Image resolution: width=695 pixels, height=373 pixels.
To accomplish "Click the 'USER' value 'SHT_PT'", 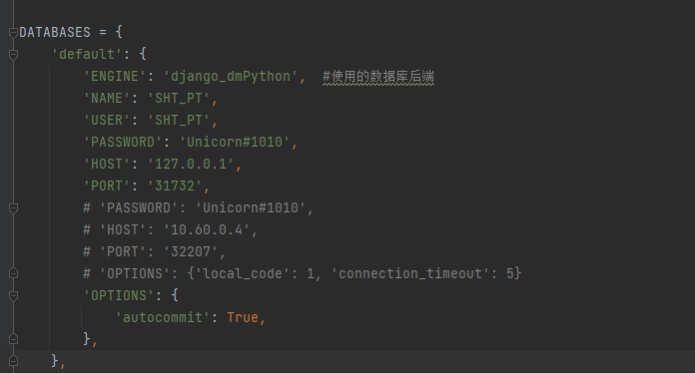I will (179, 120).
